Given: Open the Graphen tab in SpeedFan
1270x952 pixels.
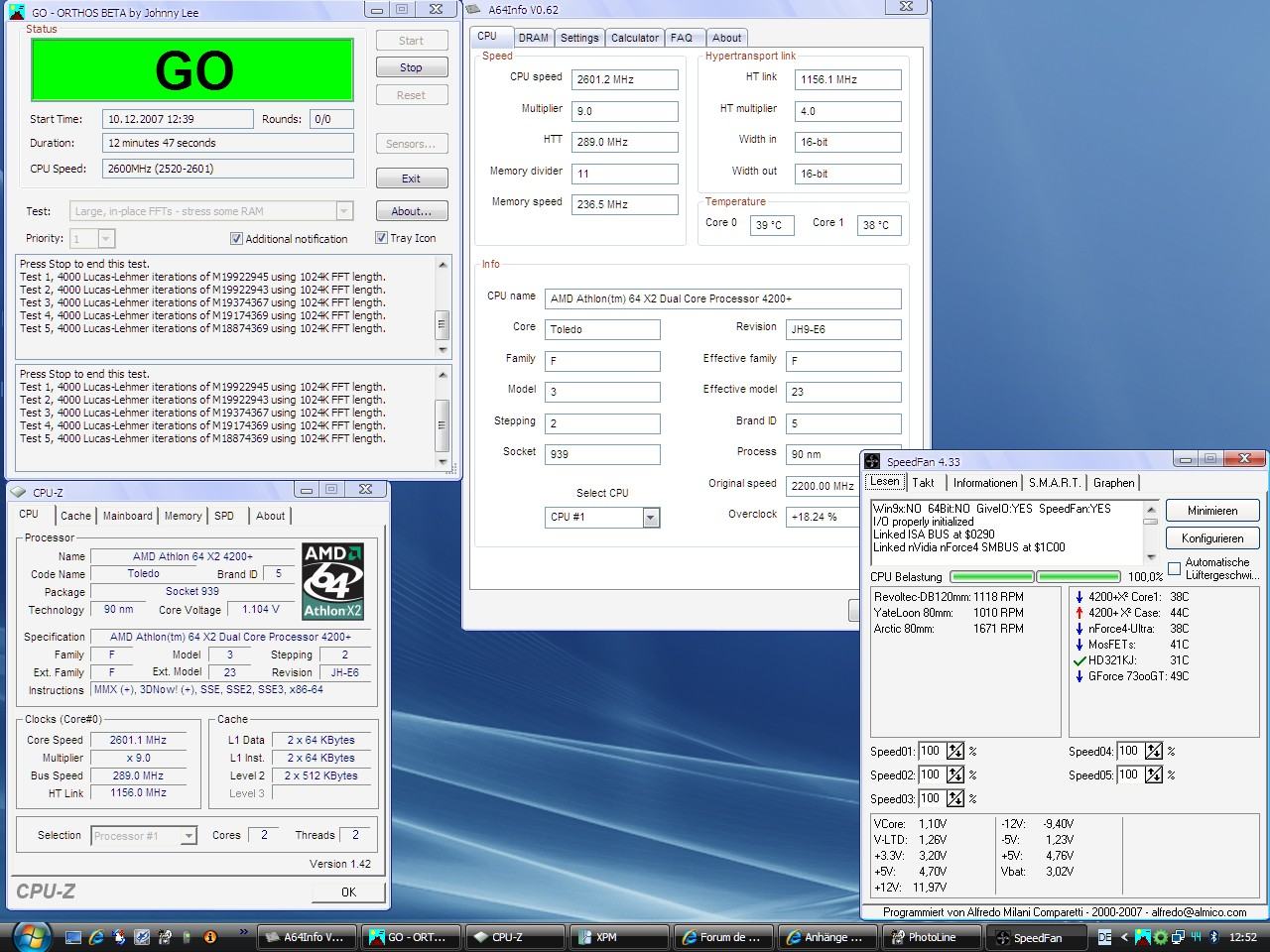Looking at the screenshot, I should click(x=1113, y=483).
